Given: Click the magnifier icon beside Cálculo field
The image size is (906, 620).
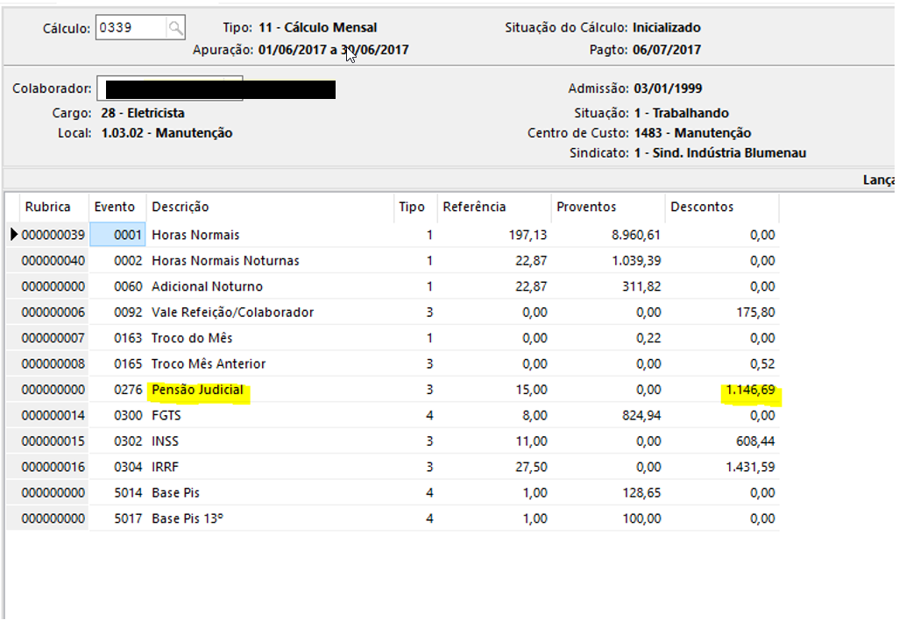Looking at the screenshot, I should (x=175, y=28).
